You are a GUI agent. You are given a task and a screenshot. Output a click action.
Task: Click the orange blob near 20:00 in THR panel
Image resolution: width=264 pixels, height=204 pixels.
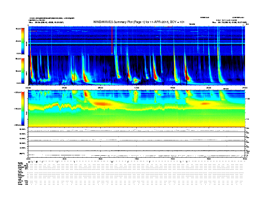coord(205,104)
